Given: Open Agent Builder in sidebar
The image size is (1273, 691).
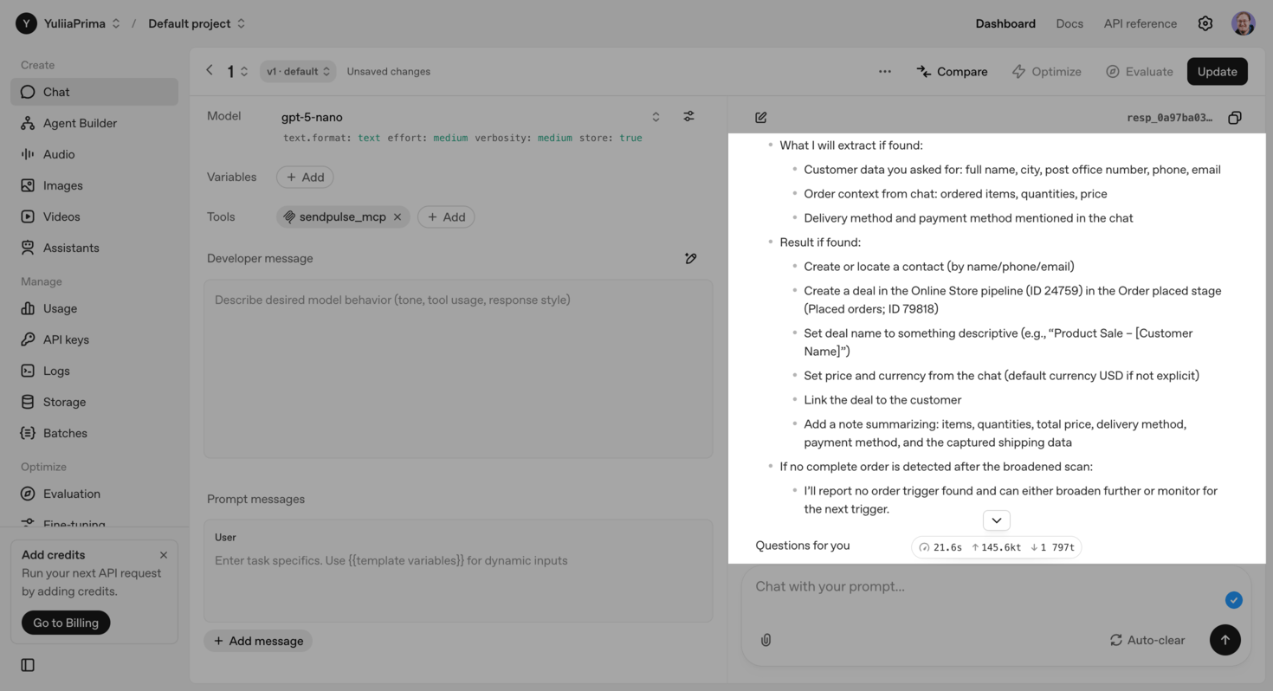Looking at the screenshot, I should pyautogui.click(x=80, y=123).
